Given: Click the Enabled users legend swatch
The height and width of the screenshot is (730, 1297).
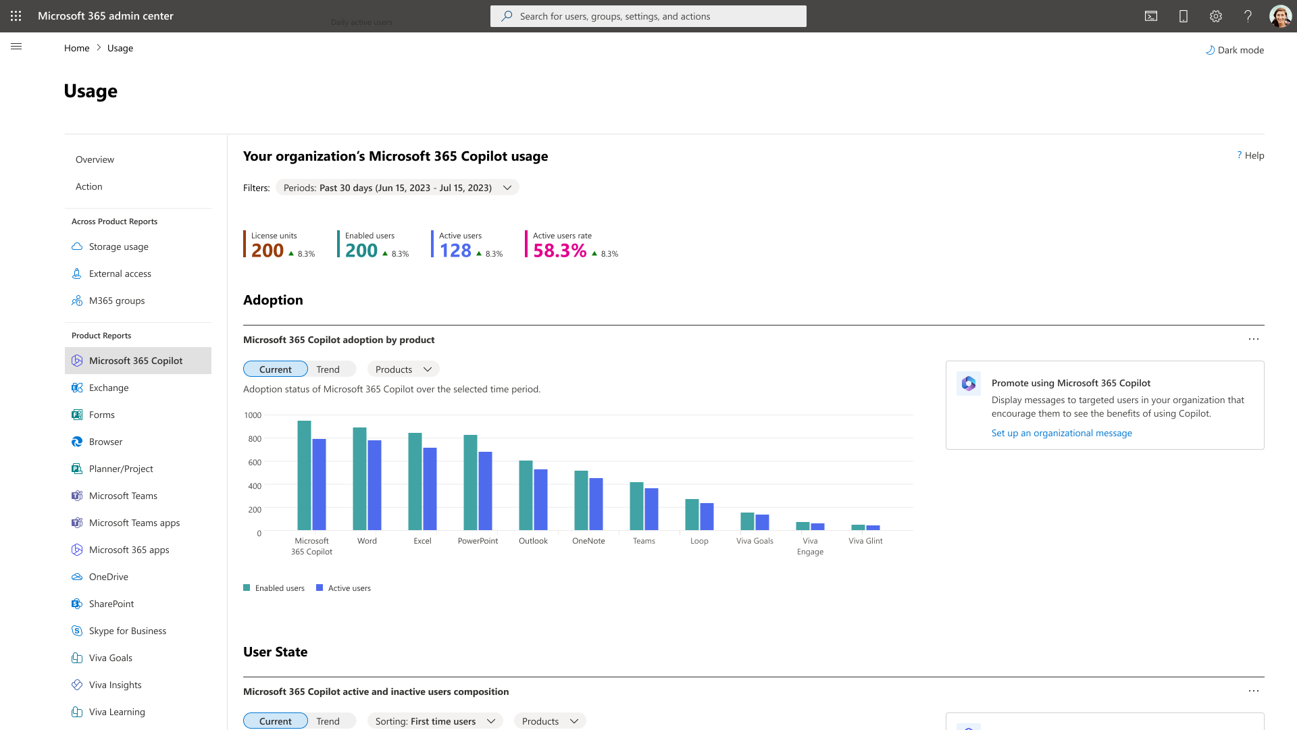Looking at the screenshot, I should coord(247,588).
